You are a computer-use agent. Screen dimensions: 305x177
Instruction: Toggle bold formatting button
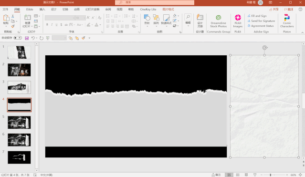47,25
